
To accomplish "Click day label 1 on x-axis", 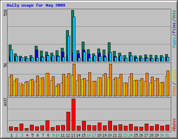I will [x=11, y=135].
